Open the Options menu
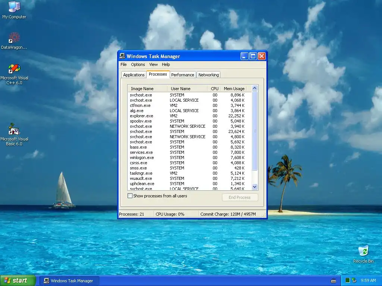This screenshot has width=382, height=286. tap(138, 64)
